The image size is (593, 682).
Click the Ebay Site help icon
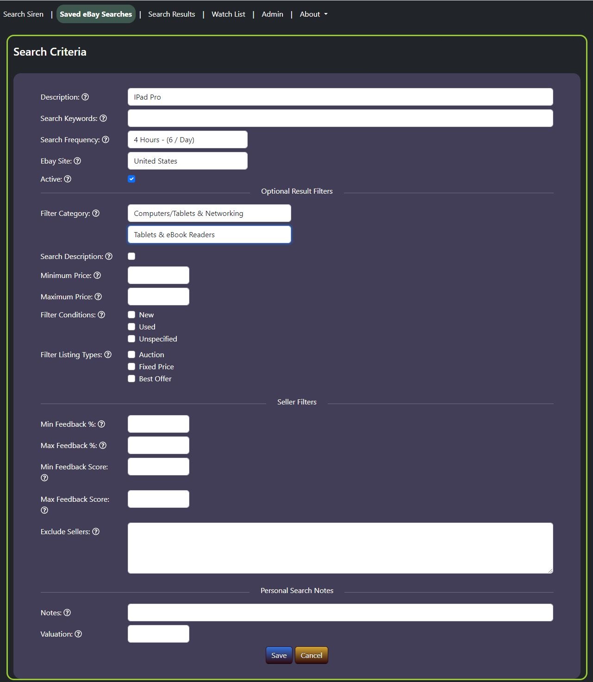coord(77,161)
